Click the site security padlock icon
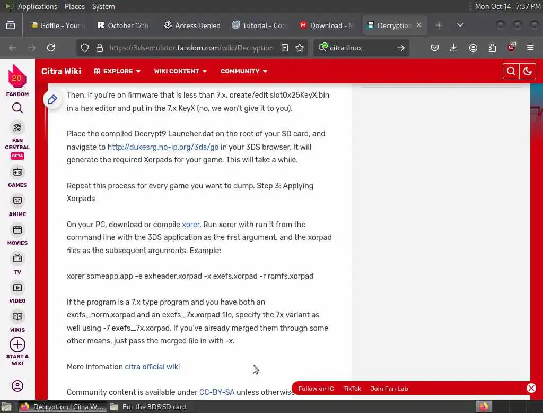 click(x=99, y=48)
